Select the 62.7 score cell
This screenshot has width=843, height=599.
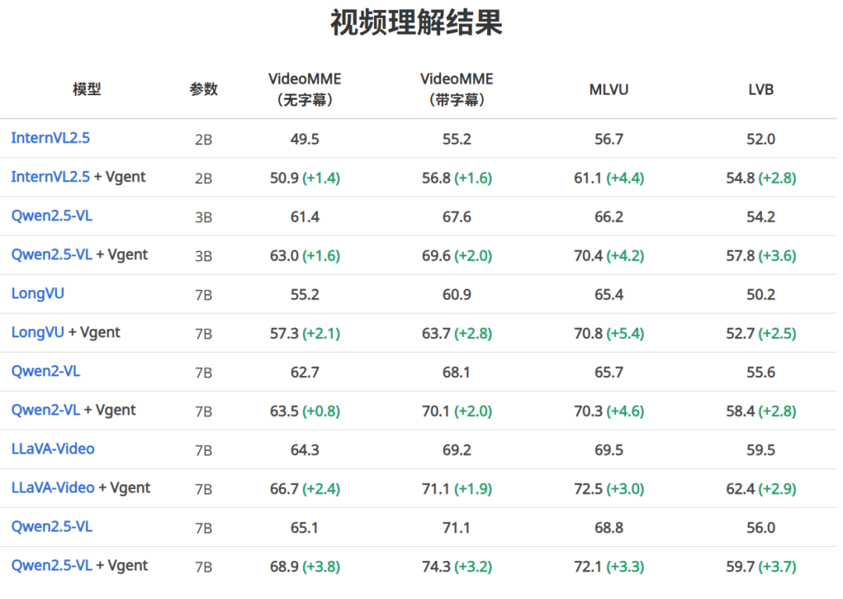click(305, 372)
